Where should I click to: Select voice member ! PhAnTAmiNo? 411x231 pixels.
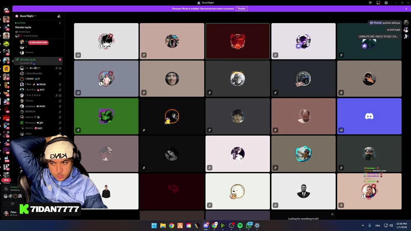click(38, 73)
